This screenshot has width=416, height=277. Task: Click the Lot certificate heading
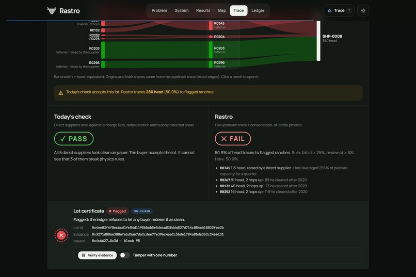pyautogui.click(x=89, y=211)
